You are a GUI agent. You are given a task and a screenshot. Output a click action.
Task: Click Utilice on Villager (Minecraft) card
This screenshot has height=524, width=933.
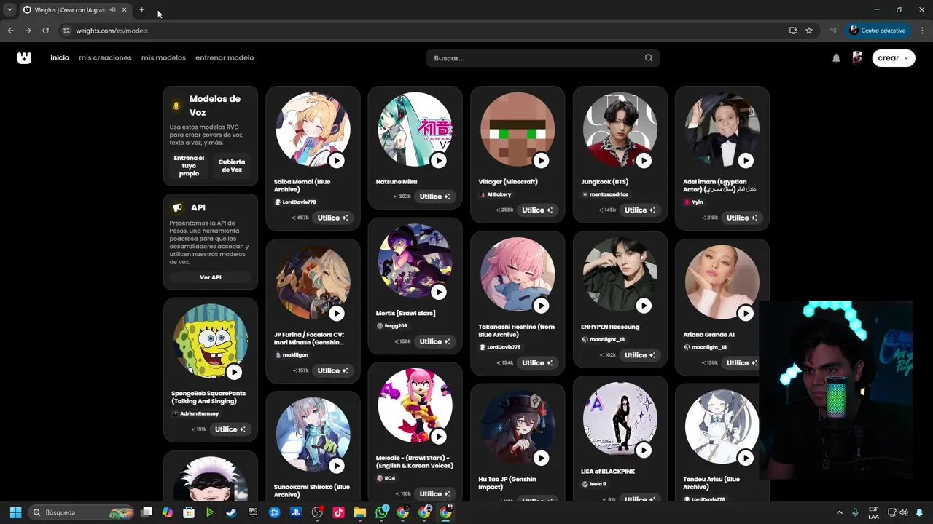[x=537, y=210]
